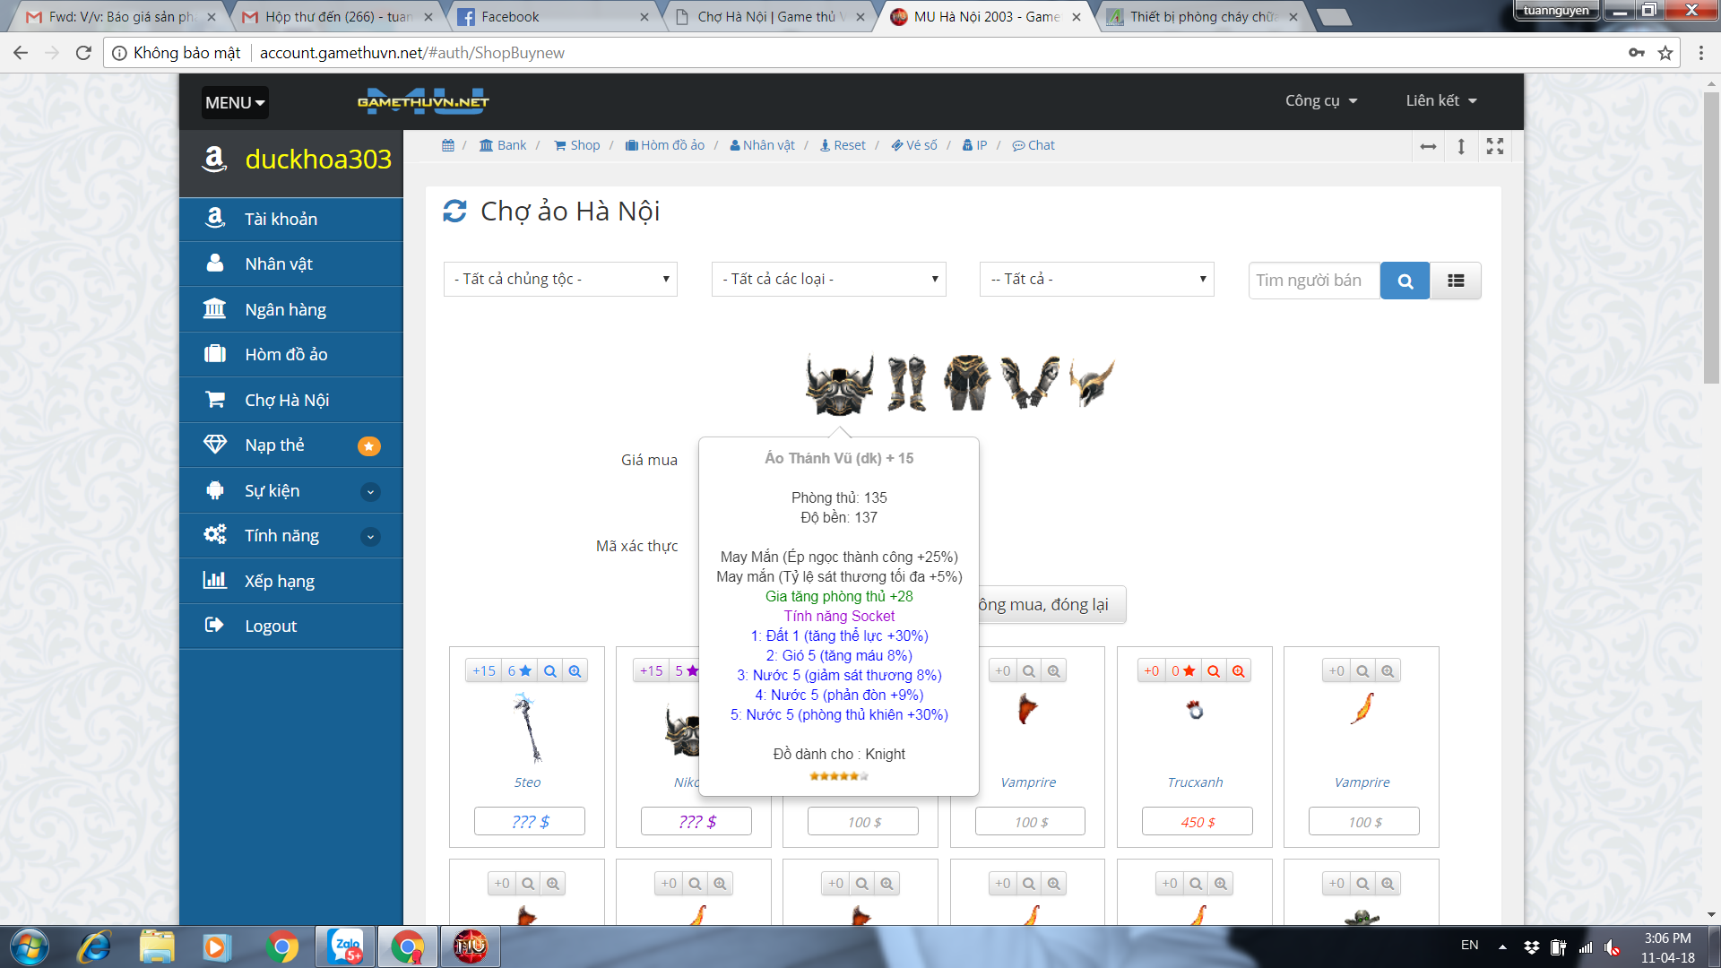Open the Xếp hạng sidebar item
1721x968 pixels.
291,581
